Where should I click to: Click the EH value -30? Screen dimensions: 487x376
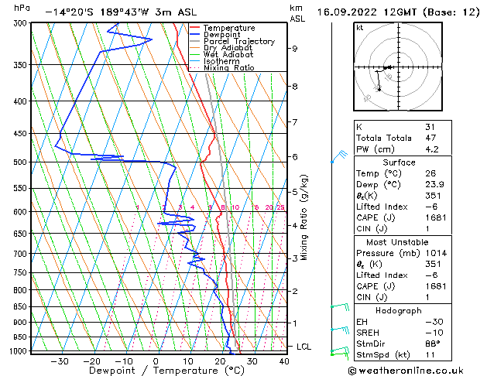tap(434, 322)
